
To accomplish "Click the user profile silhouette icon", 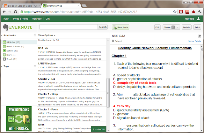I will click(198, 19).
